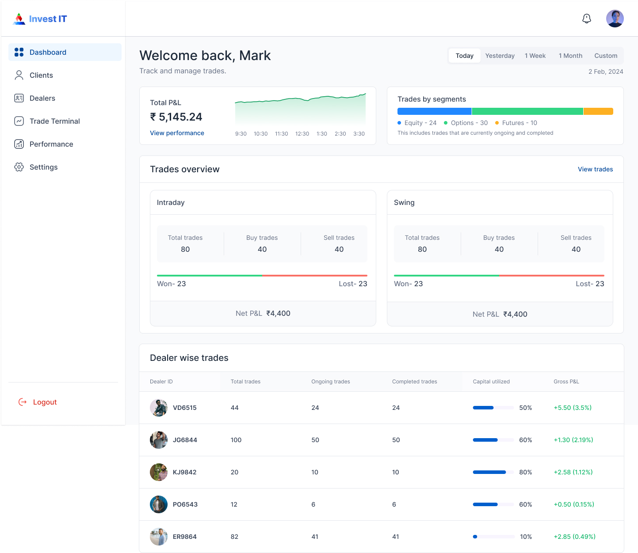Keep the Today filter selected
638x553 pixels.
click(x=464, y=56)
